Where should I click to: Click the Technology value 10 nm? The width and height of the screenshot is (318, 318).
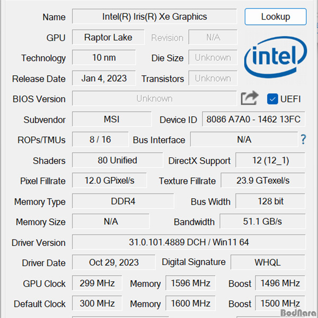(104, 58)
